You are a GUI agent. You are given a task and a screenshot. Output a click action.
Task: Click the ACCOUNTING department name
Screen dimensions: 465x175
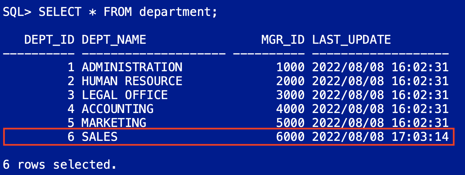[118, 109]
